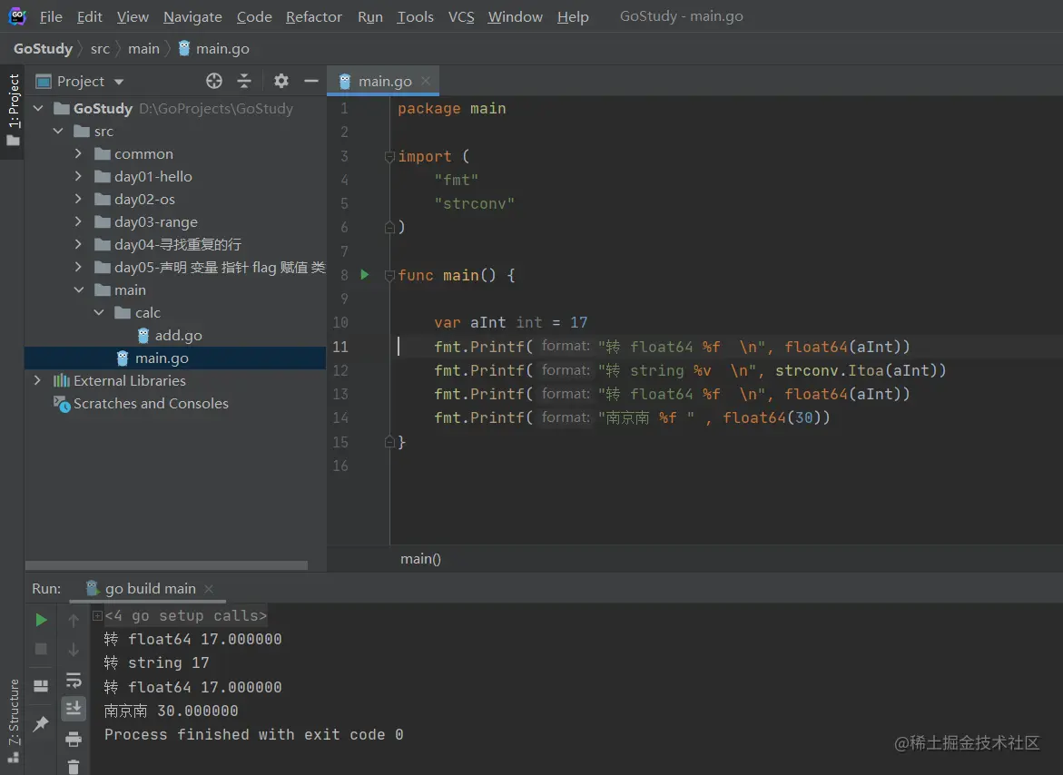Expand the day03-range folder
Image resolution: width=1063 pixels, height=775 pixels.
point(78,221)
